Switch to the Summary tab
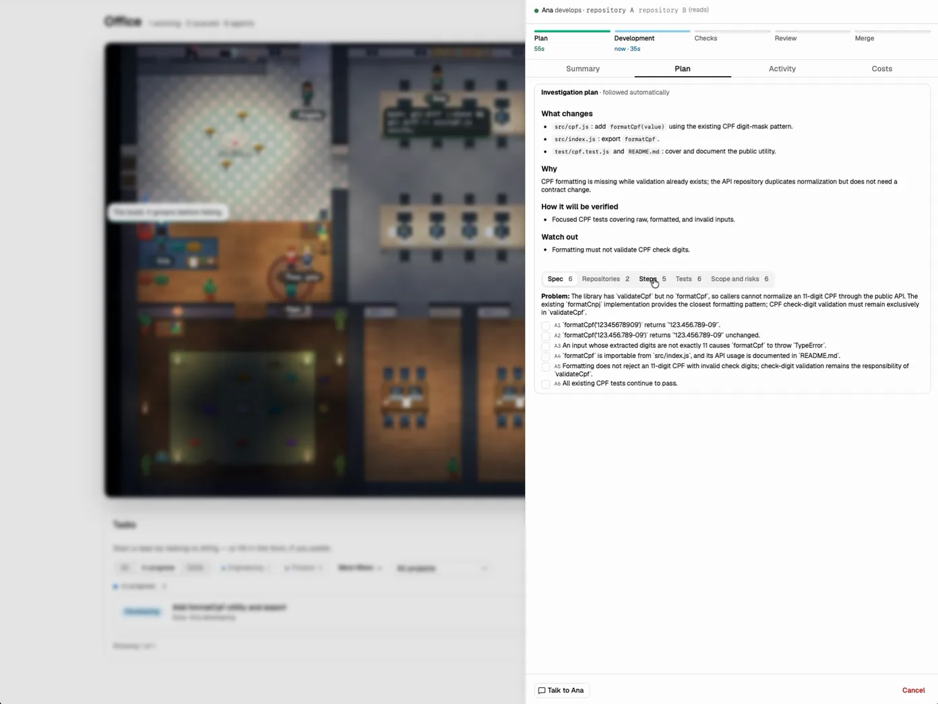The image size is (938, 704). 583,69
